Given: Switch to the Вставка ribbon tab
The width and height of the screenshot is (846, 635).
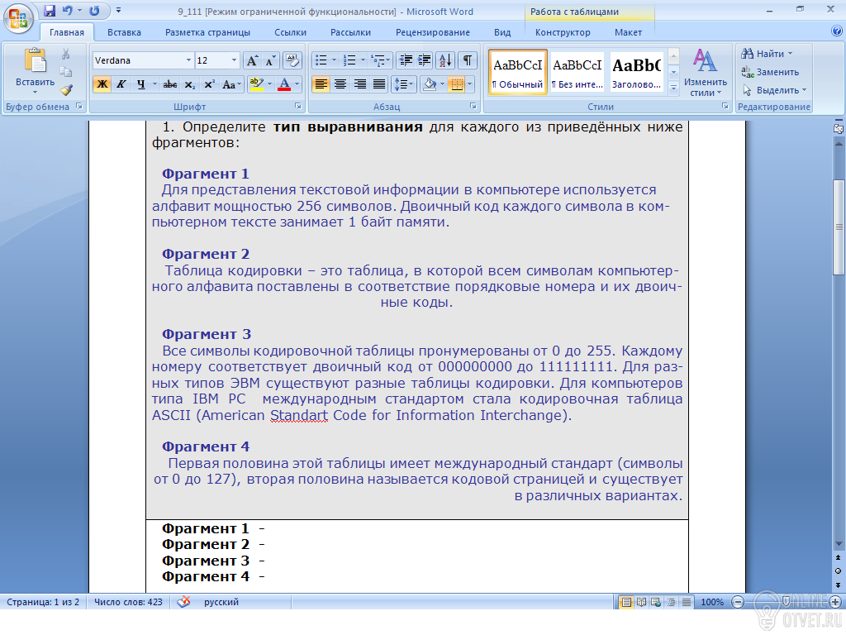Looking at the screenshot, I should coord(124,32).
